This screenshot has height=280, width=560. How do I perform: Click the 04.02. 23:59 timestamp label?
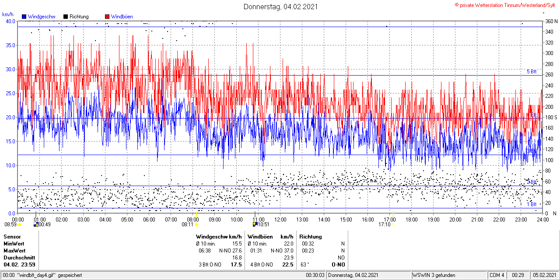click(20, 265)
